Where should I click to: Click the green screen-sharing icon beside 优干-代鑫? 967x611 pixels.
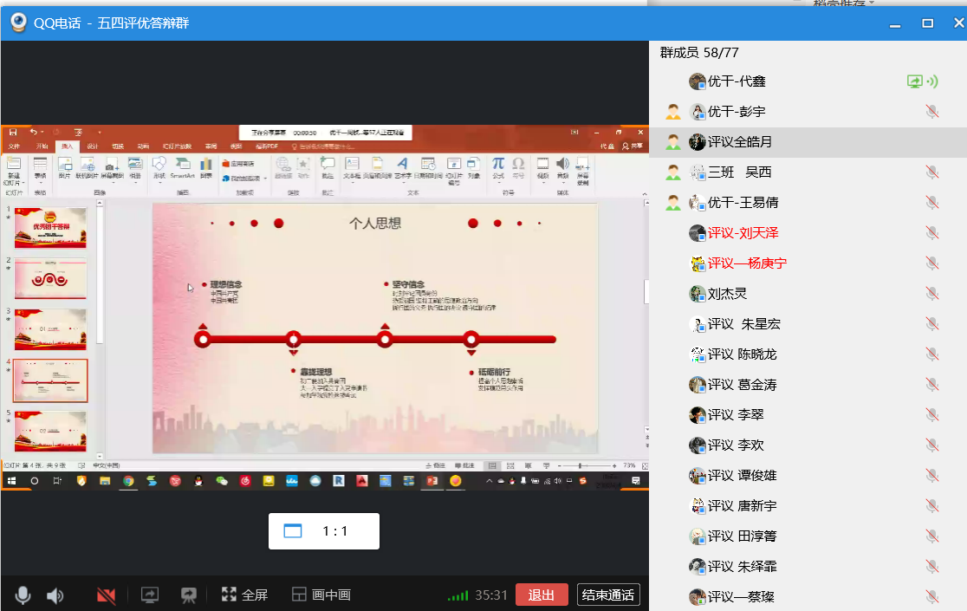click(x=915, y=81)
